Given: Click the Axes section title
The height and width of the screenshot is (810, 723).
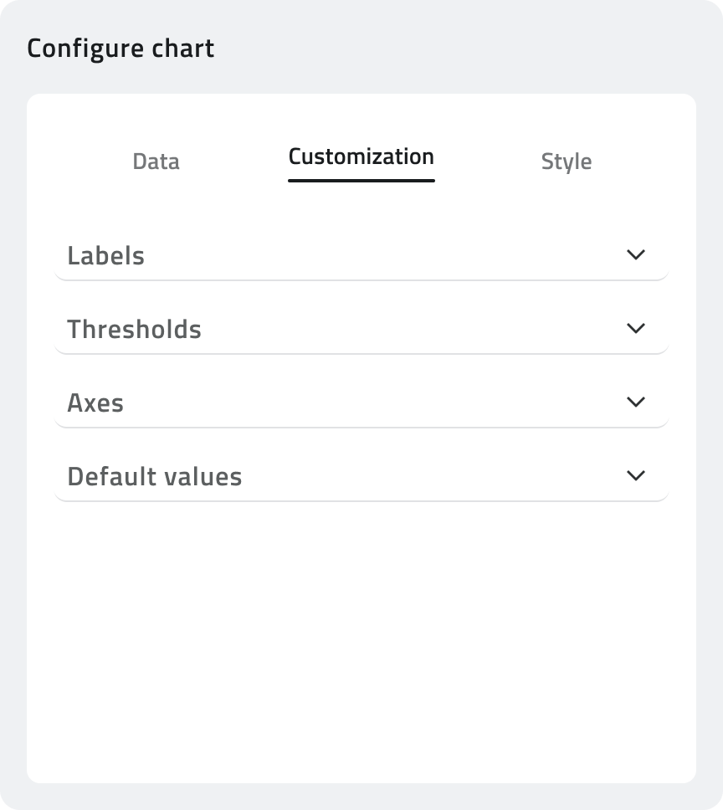Looking at the screenshot, I should coord(95,403).
